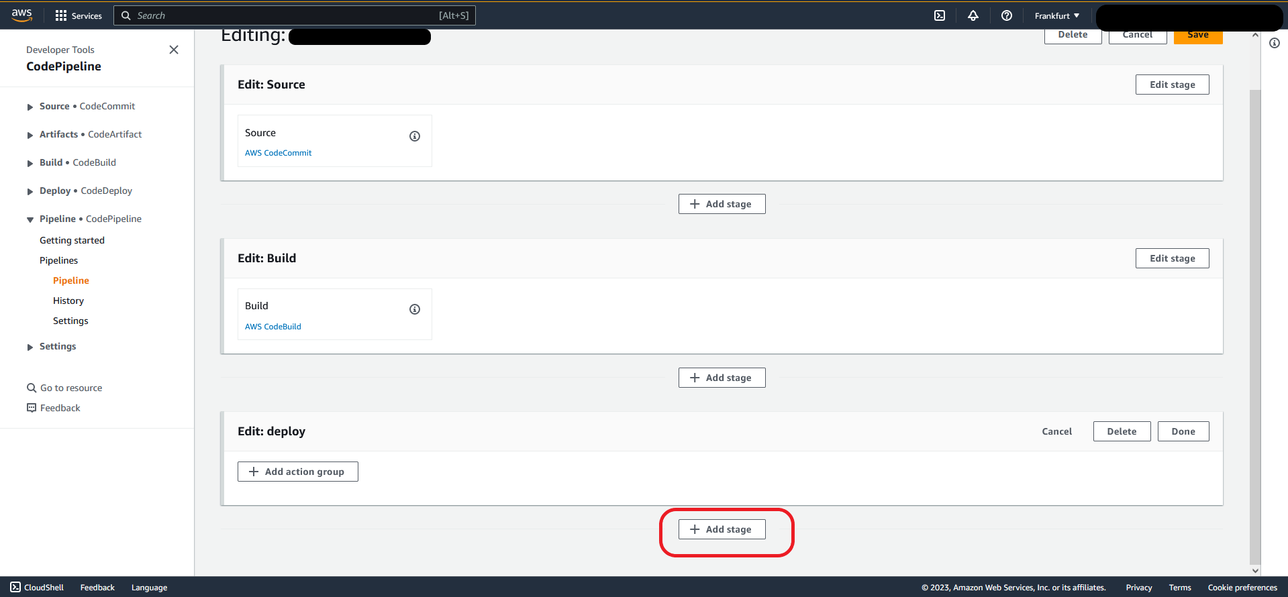
Task: Add stage after the Build stage
Action: tap(722, 378)
